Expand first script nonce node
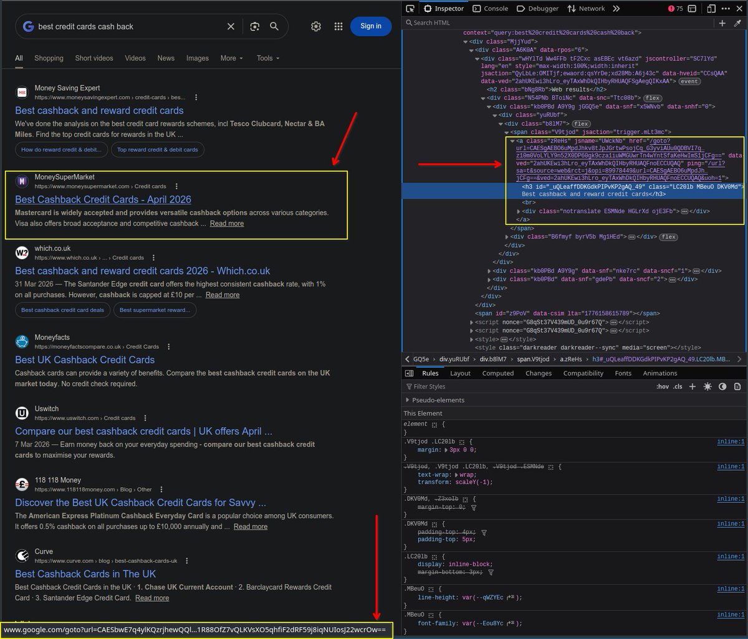Screen dimensions: 748x639 (x=472, y=322)
